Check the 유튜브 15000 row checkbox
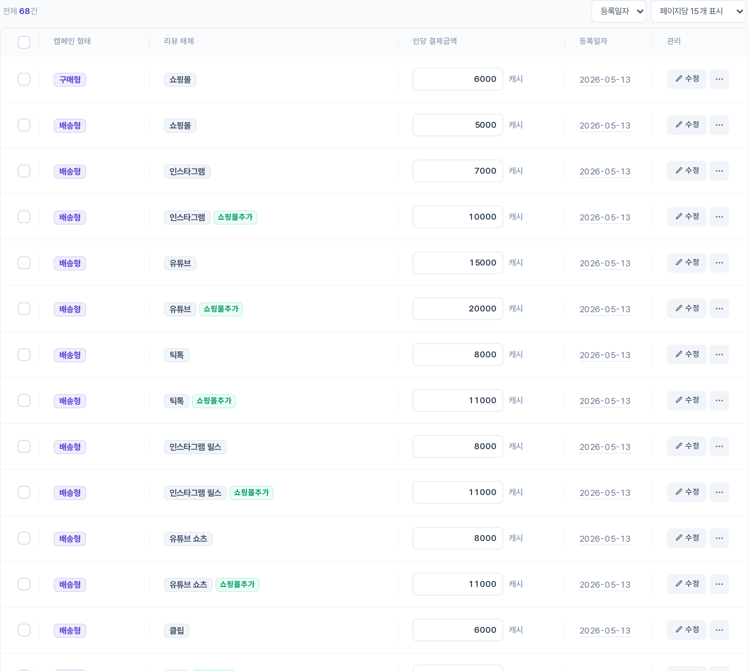Viewport: 749px width, 671px height. pyautogui.click(x=24, y=262)
